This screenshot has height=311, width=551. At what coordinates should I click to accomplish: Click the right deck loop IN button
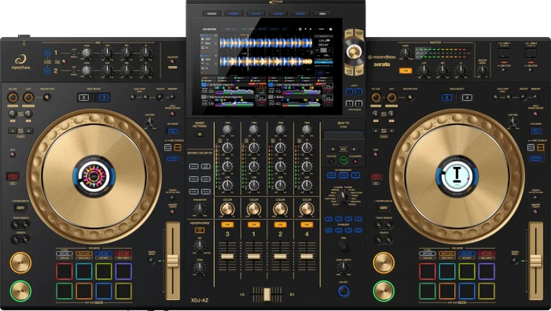[375, 98]
